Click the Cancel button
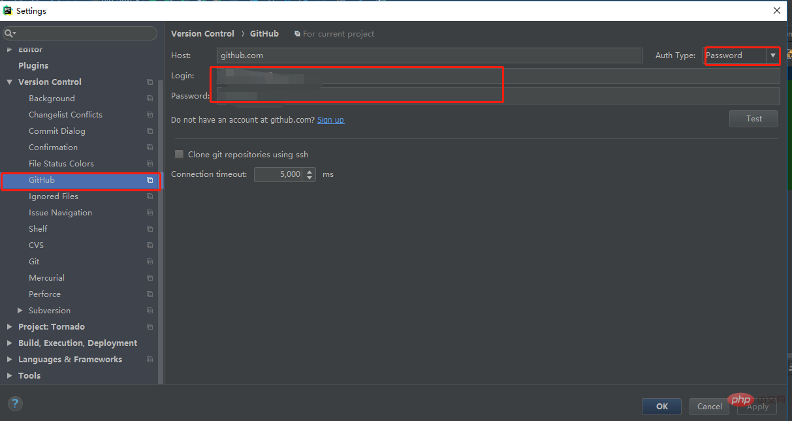Viewport: 792px width, 421px height. coord(709,406)
